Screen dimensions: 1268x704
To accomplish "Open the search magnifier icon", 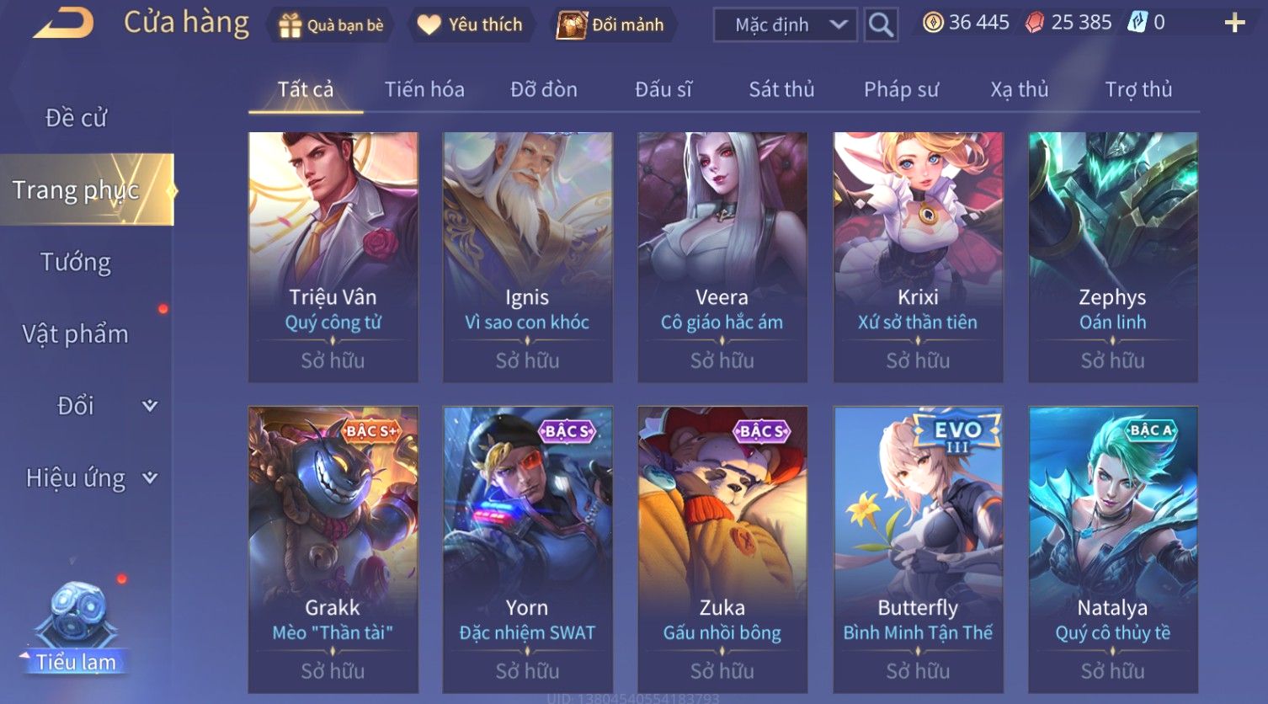I will pos(881,24).
